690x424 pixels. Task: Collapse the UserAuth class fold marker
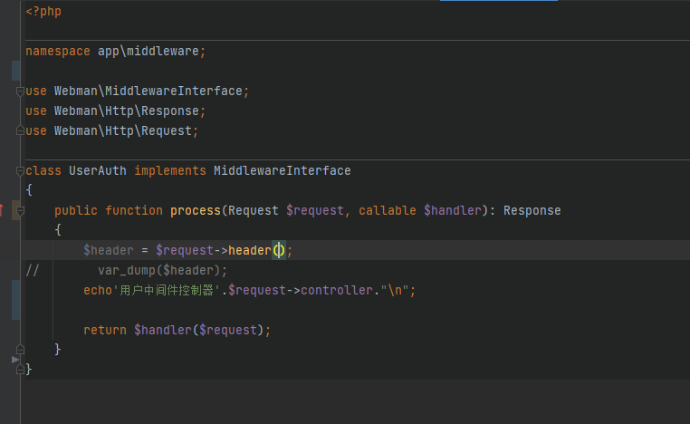pos(20,171)
